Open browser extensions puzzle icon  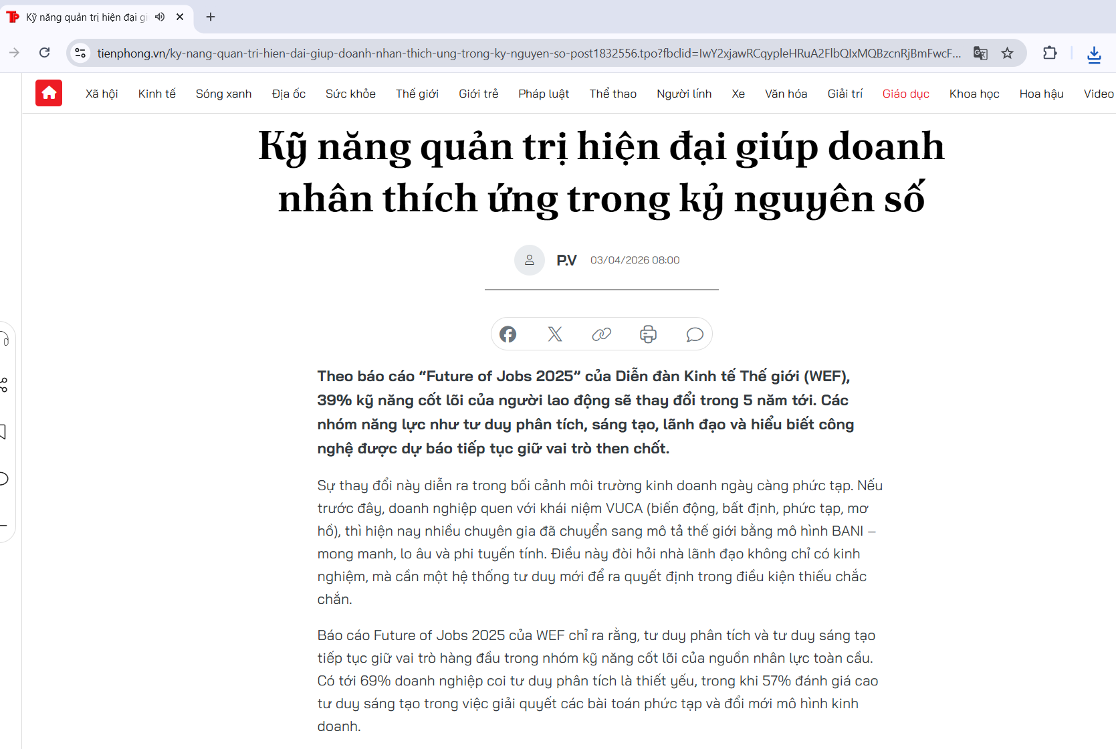click(x=1050, y=53)
